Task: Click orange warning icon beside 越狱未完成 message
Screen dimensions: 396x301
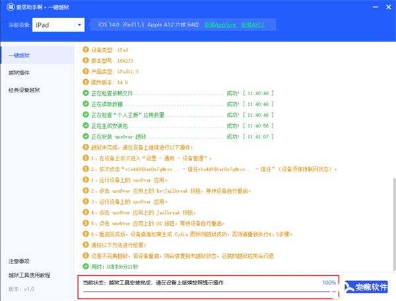Action: click(x=85, y=147)
